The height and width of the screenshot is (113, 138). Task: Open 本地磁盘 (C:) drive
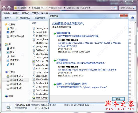tap(15, 76)
